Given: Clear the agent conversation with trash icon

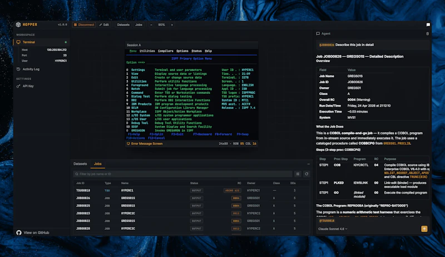Looking at the screenshot, I should (x=427, y=33).
